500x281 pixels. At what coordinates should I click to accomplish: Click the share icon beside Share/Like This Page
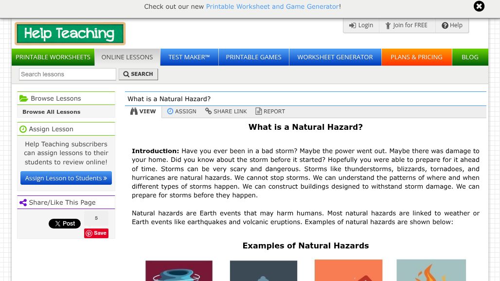click(x=23, y=202)
